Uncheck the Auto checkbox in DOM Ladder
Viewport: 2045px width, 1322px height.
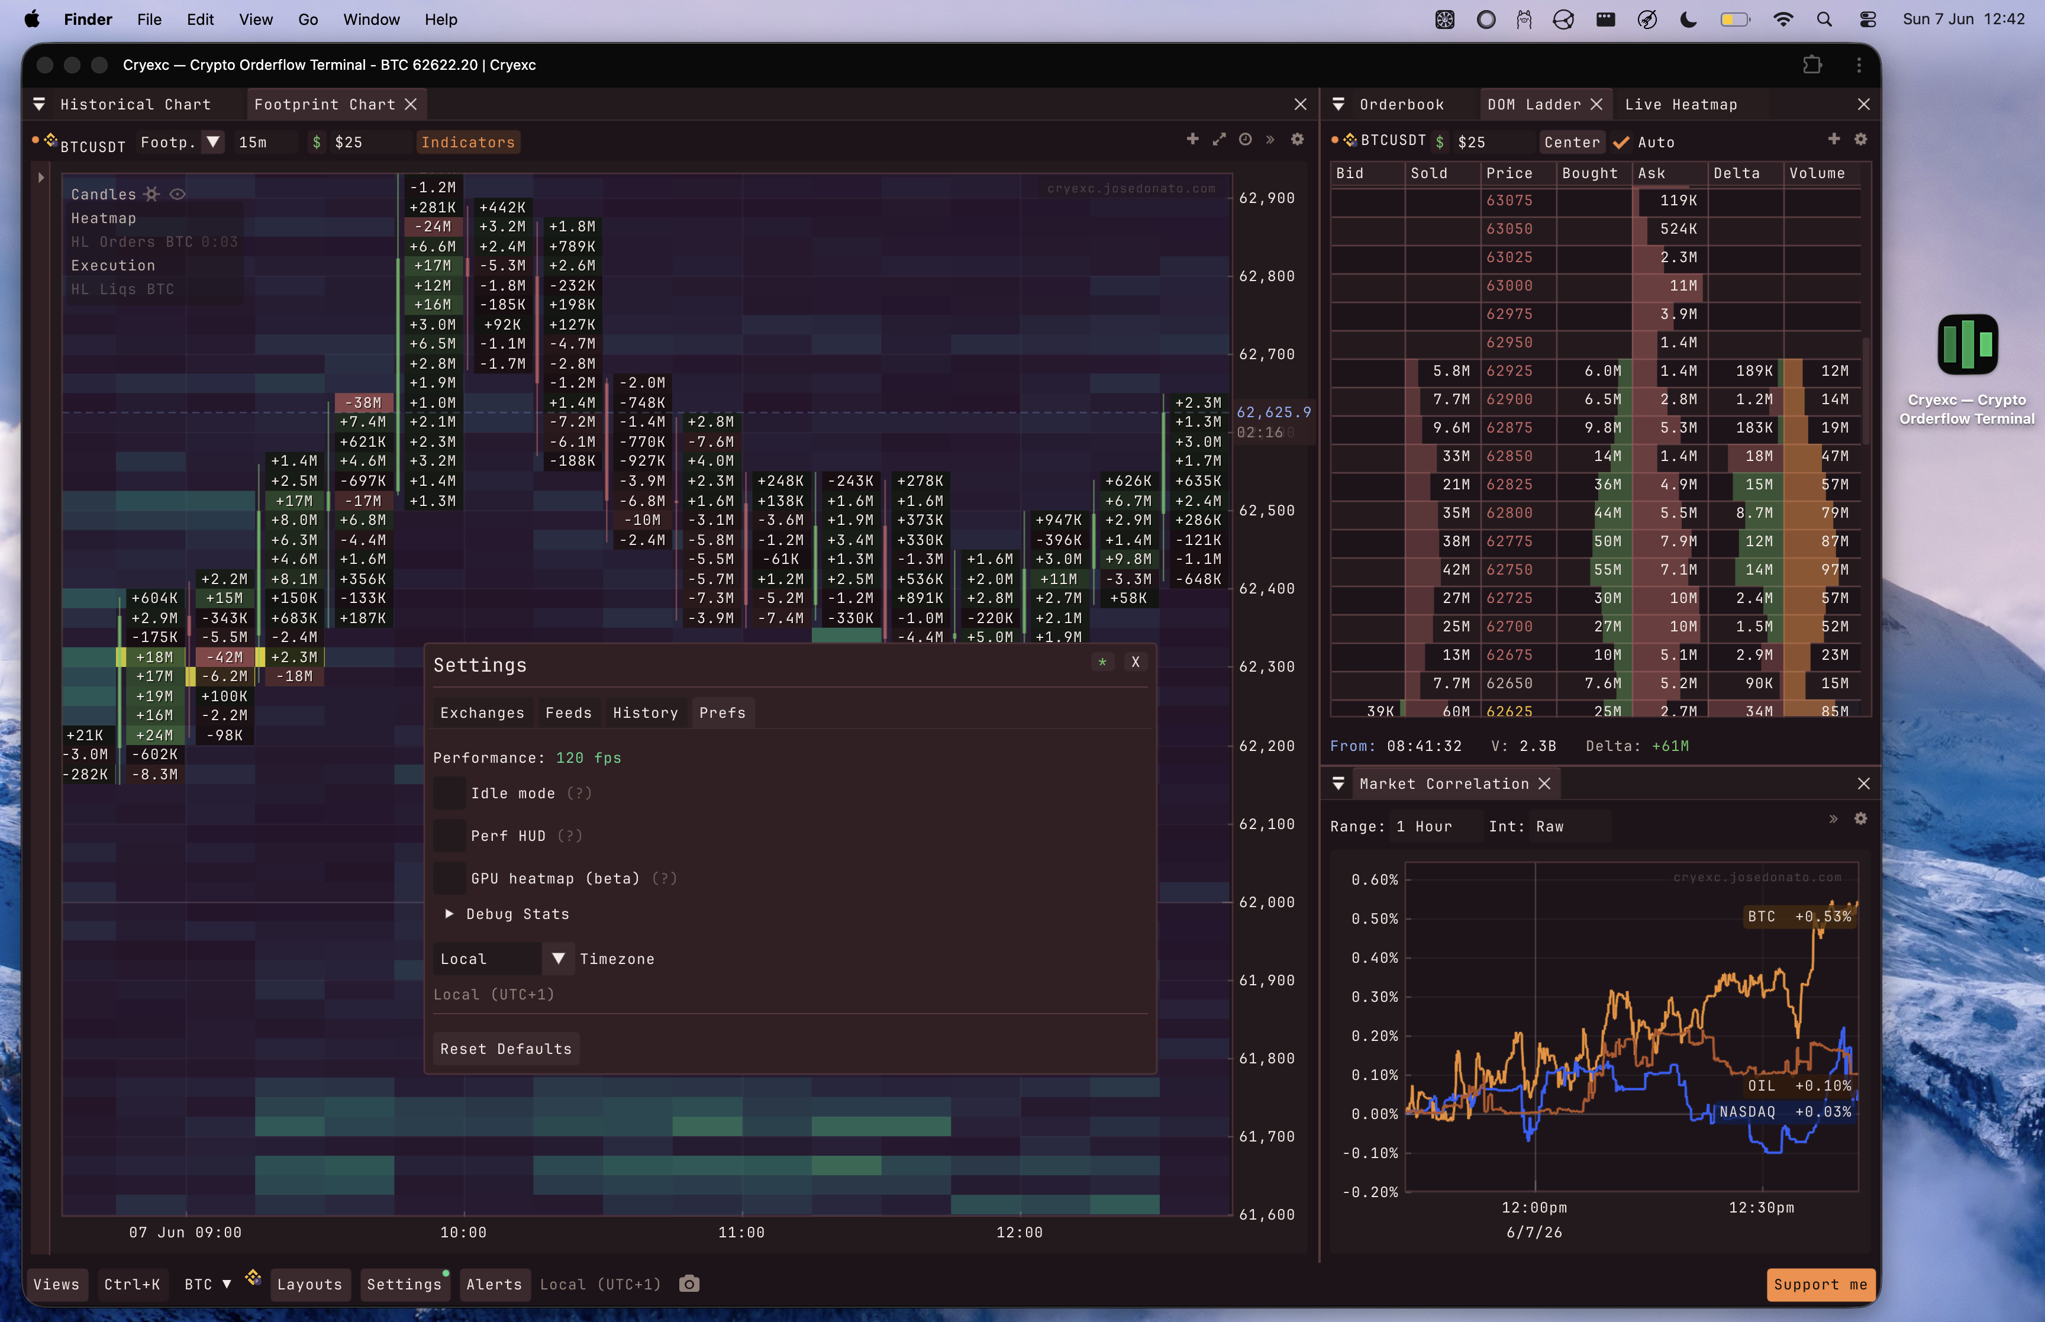pos(1621,143)
